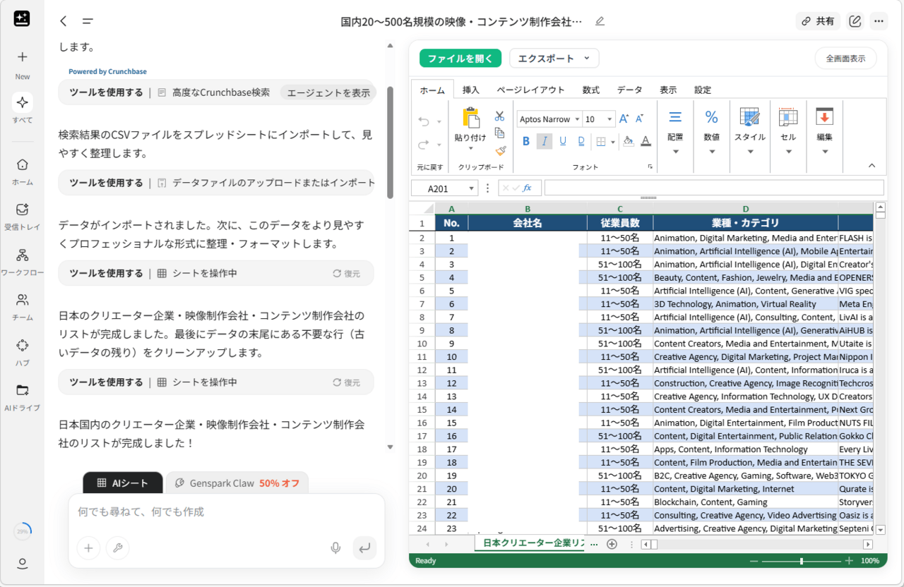Open the 受信トレイ inbox icon

coord(22,210)
